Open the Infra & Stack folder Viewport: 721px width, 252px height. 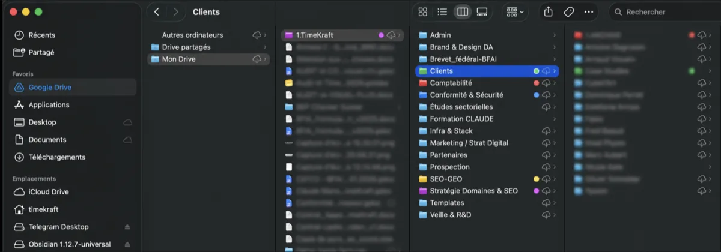pyautogui.click(x=487, y=131)
